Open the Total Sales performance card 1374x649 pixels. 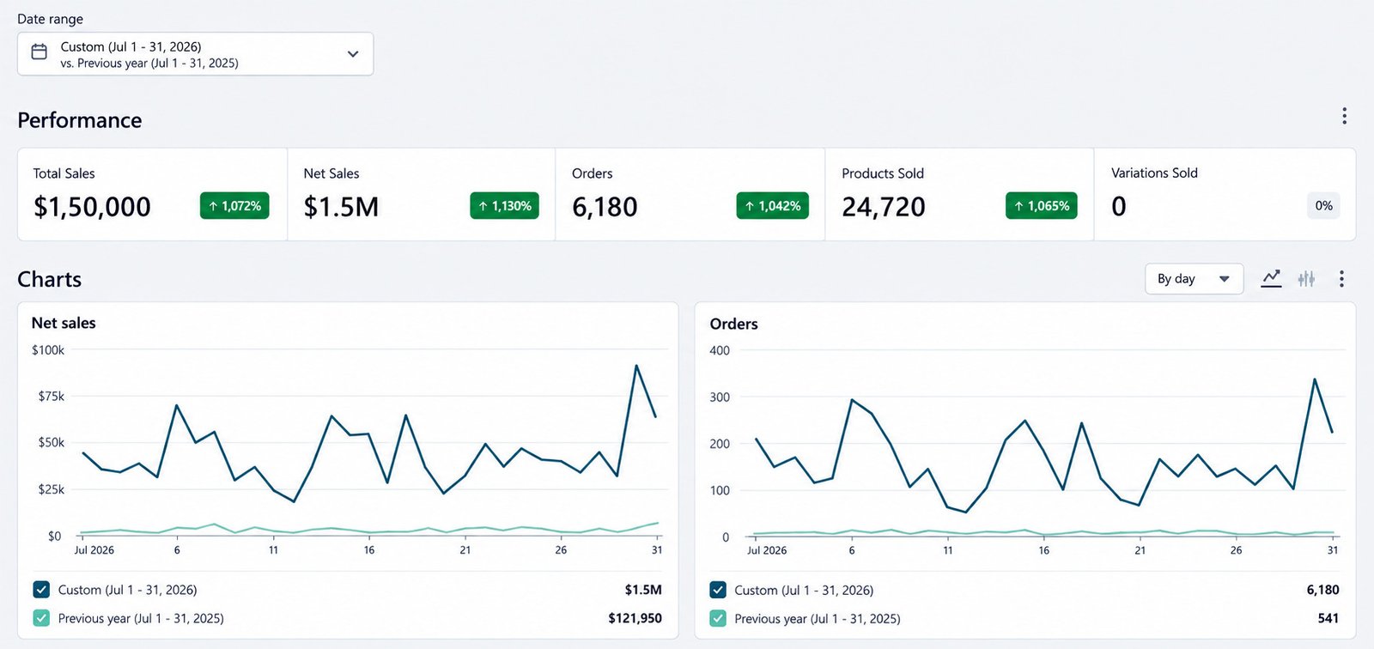coord(152,194)
